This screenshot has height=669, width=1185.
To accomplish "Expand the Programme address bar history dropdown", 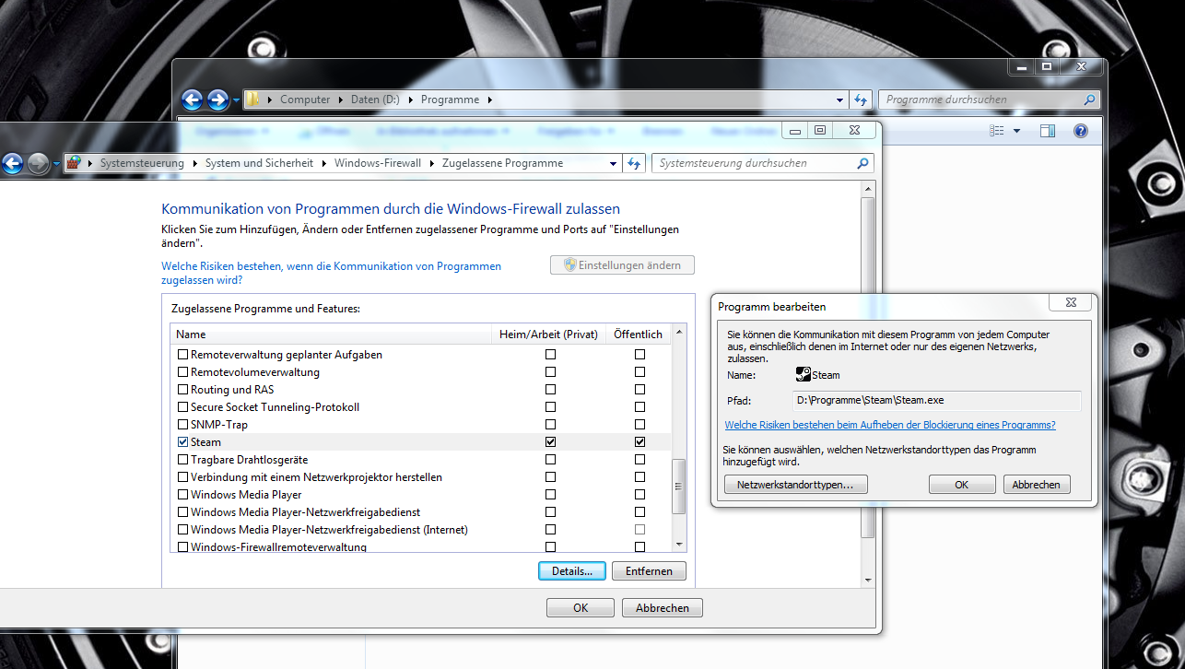I will 839,100.
